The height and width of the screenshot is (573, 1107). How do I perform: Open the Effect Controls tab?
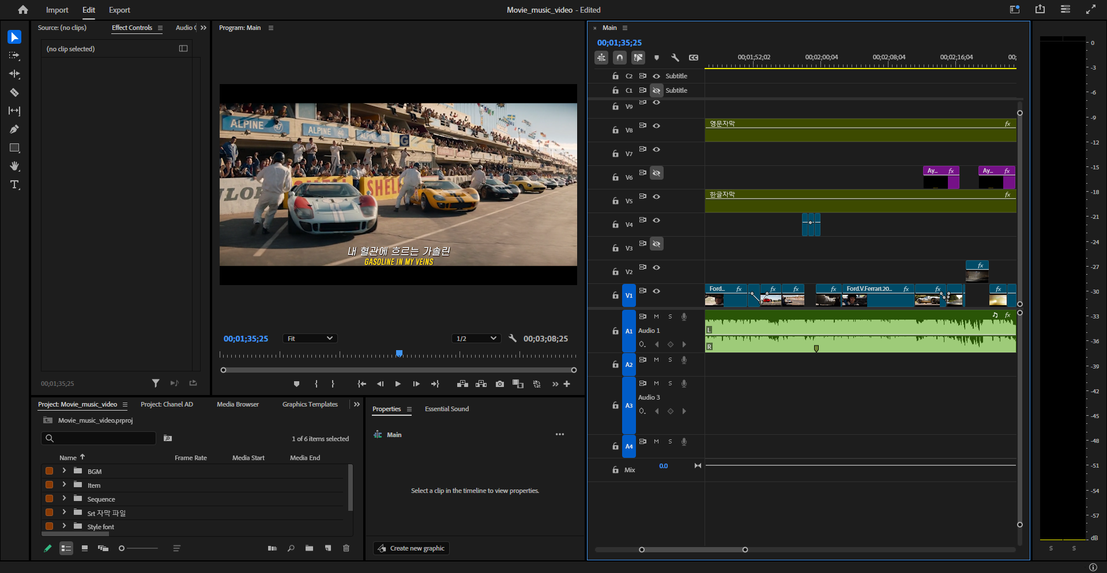(132, 28)
